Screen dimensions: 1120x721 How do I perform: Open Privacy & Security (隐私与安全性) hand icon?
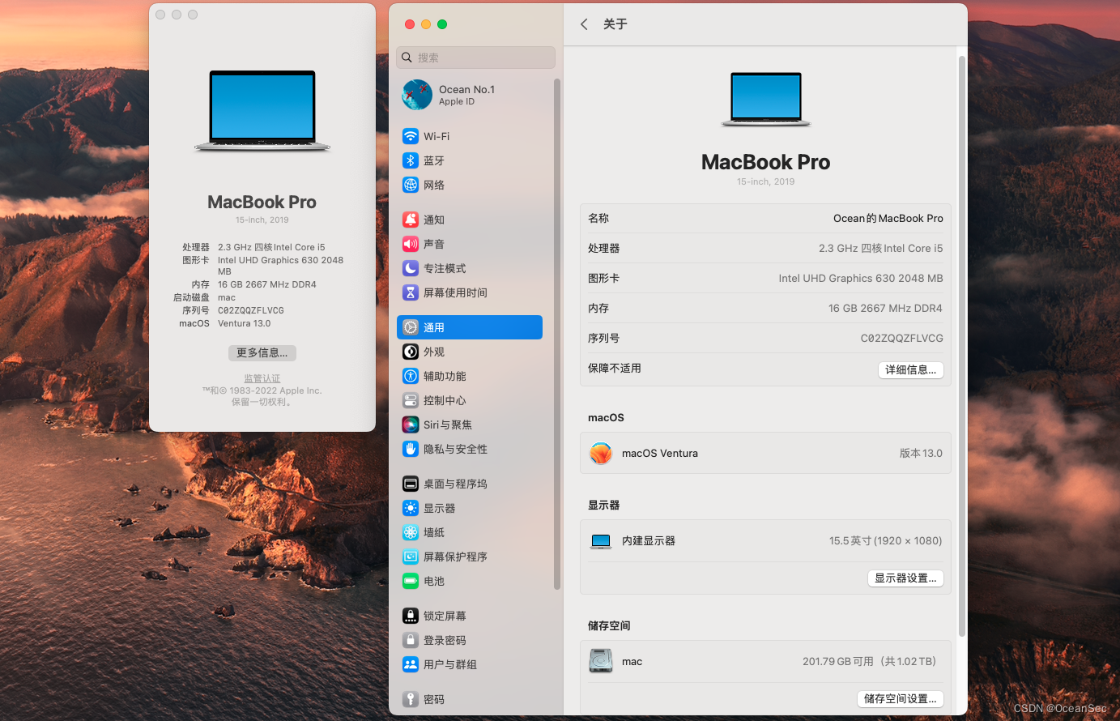[411, 449]
